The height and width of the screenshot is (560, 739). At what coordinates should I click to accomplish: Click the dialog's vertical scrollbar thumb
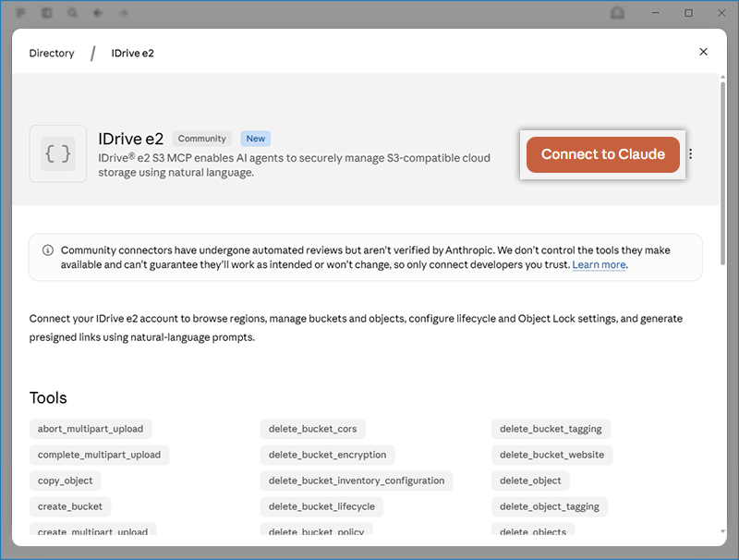(x=722, y=174)
